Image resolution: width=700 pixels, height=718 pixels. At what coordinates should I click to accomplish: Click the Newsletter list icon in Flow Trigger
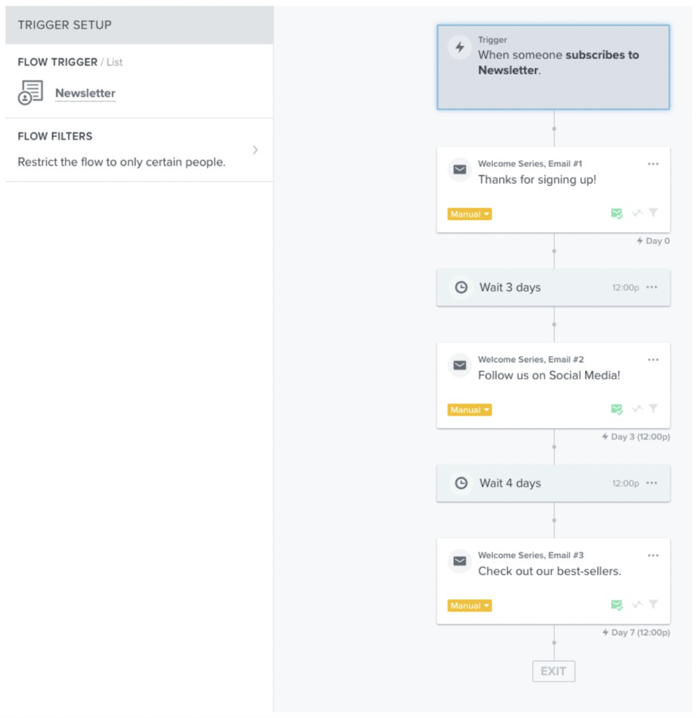coord(30,93)
